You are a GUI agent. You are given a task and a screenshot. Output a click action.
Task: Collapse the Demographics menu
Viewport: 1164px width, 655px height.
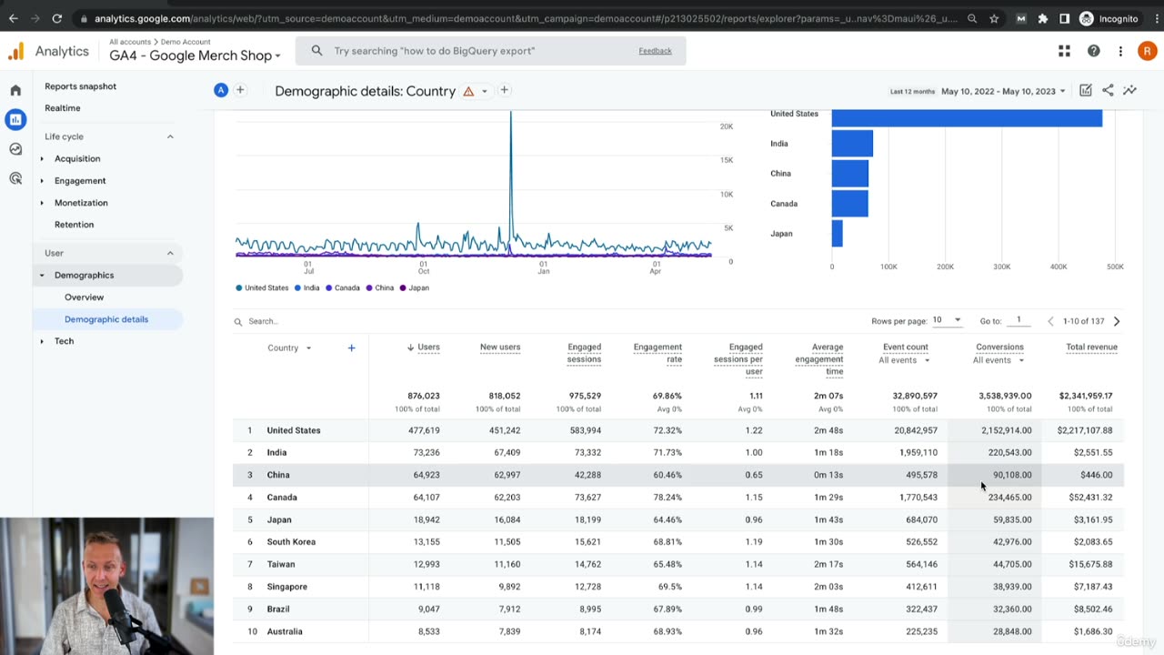pos(84,275)
